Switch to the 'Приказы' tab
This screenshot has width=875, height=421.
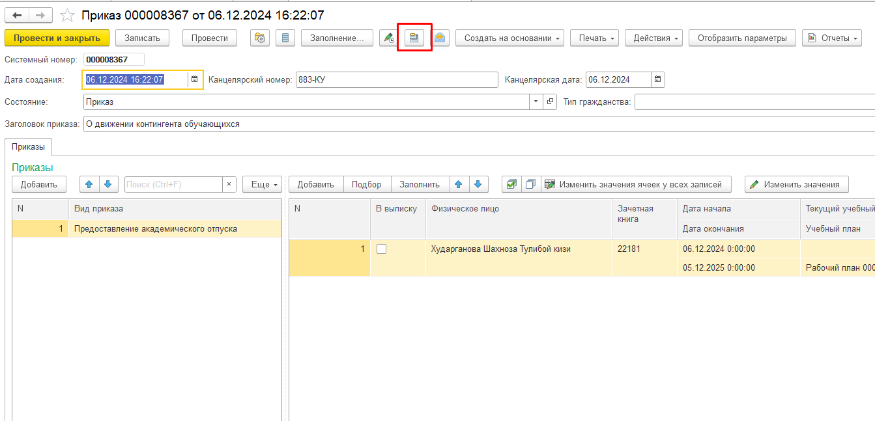28,147
